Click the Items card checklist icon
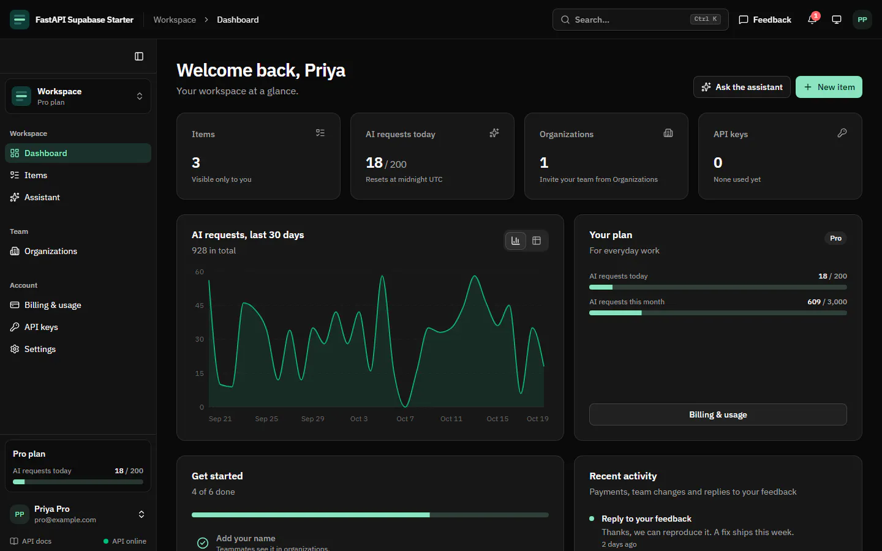The height and width of the screenshot is (551, 882). point(320,133)
